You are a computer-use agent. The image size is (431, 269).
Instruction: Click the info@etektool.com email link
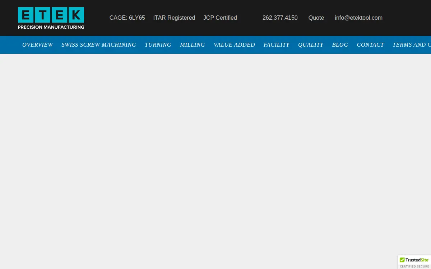tap(358, 18)
